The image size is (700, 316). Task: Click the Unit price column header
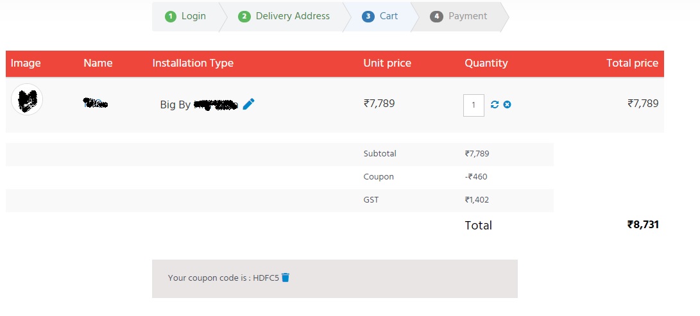(387, 63)
